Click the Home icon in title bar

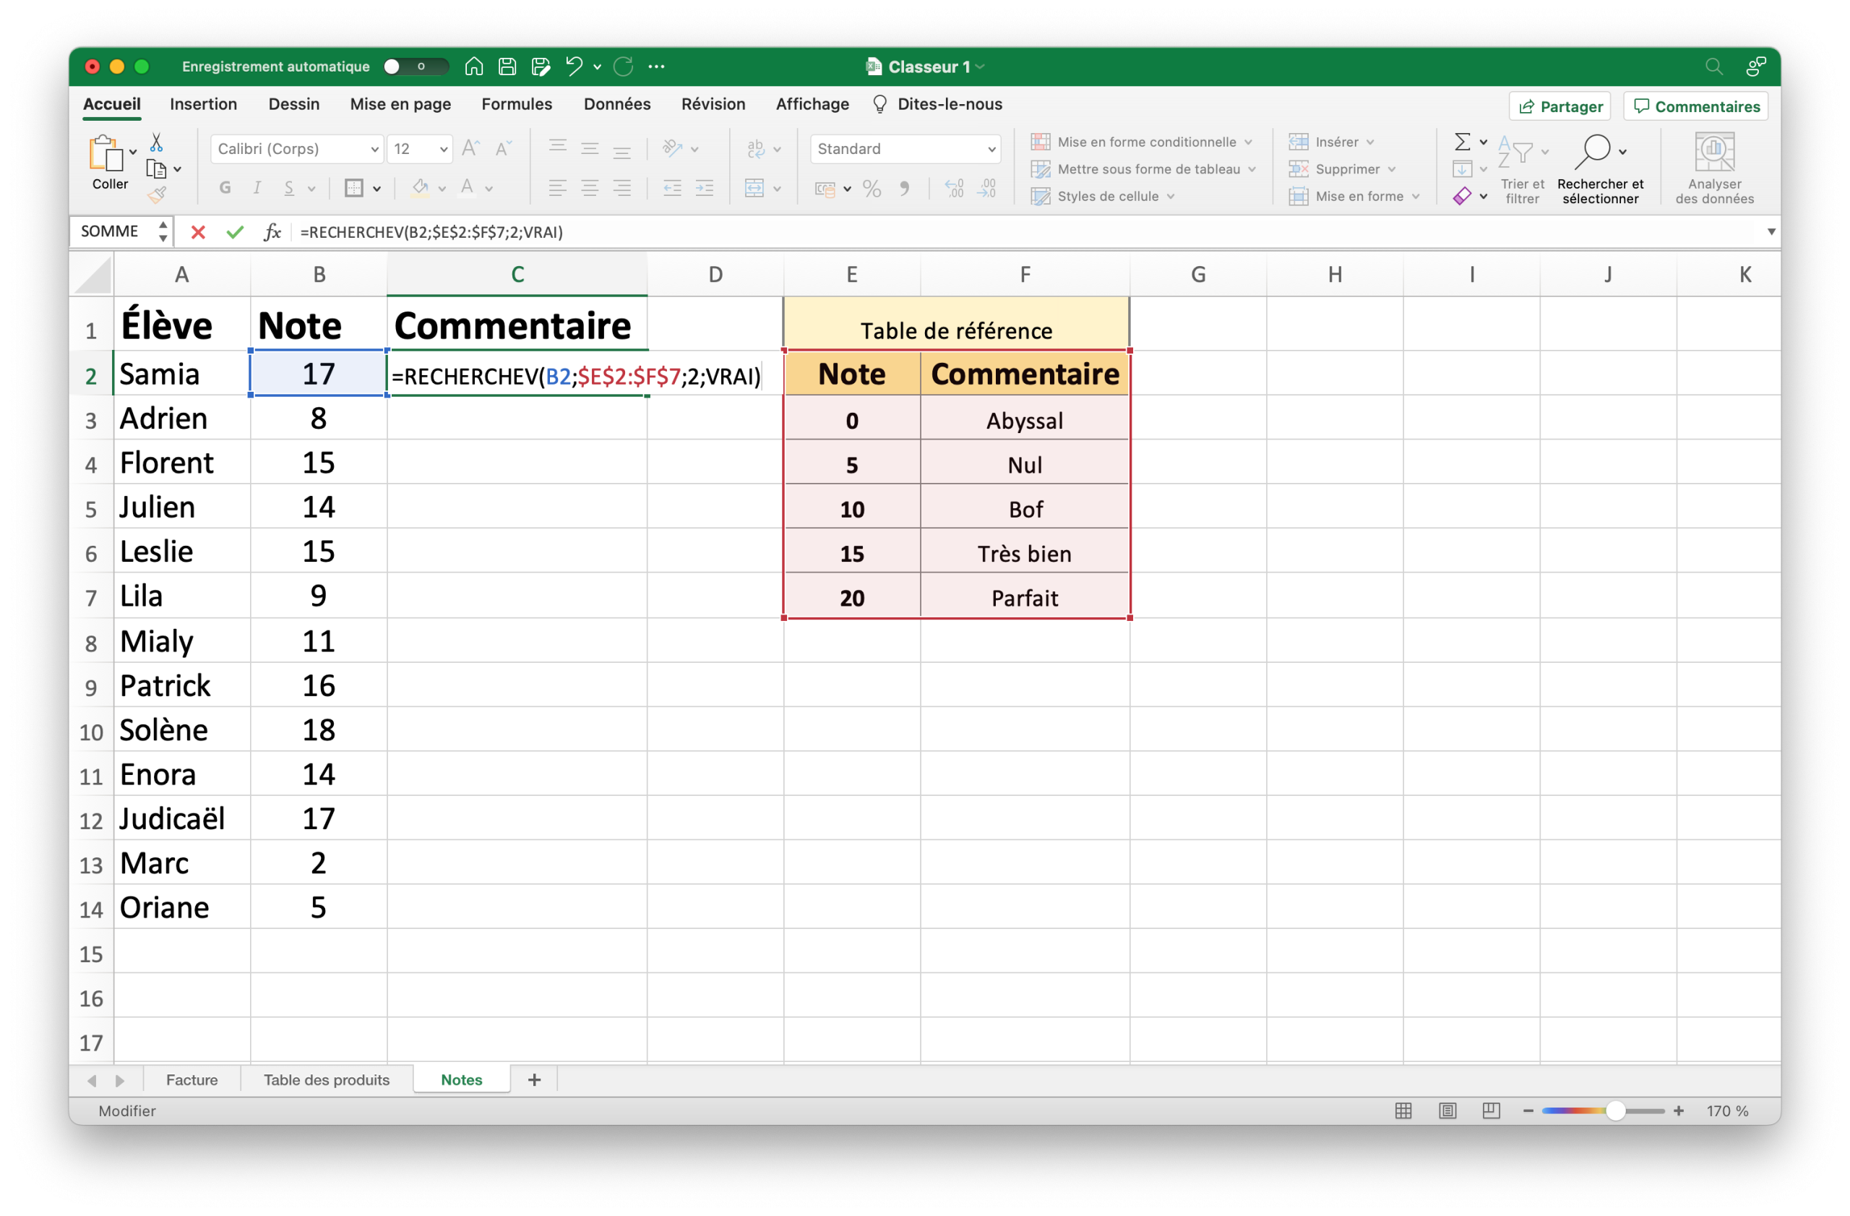tap(473, 67)
